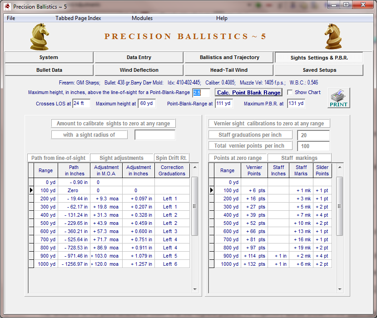Click the '+ 1.079 in' adjustment cell
This screenshot has height=318, width=377.
pos(139,256)
